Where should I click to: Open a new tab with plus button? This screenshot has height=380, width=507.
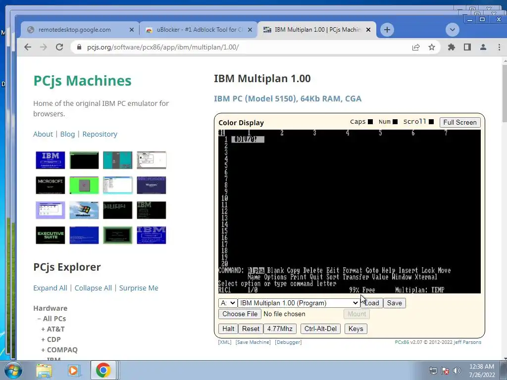(x=387, y=30)
